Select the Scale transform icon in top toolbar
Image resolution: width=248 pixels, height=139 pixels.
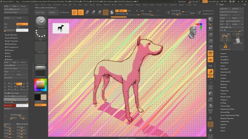[93, 12]
